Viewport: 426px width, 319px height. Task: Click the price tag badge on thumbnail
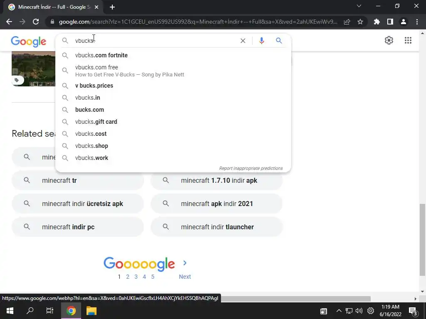pyautogui.click(x=17, y=80)
